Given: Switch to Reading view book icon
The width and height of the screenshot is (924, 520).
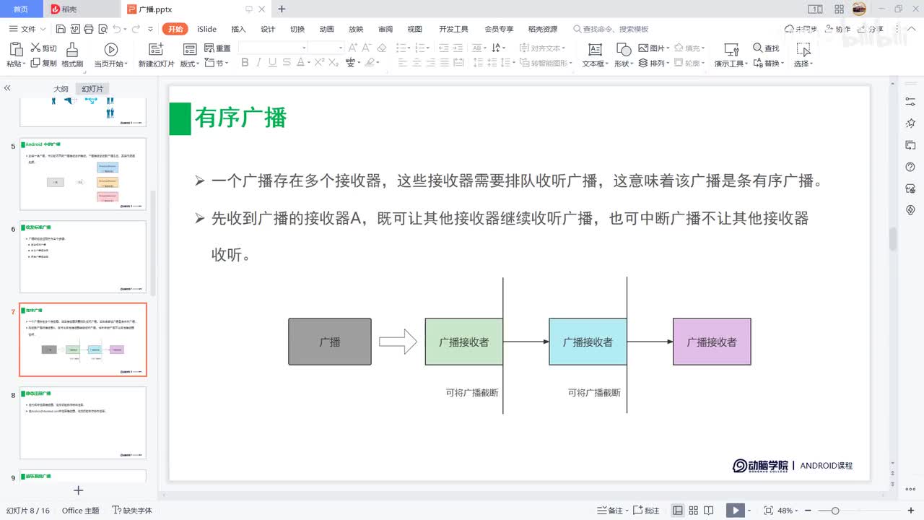Looking at the screenshot, I should pyautogui.click(x=710, y=511).
